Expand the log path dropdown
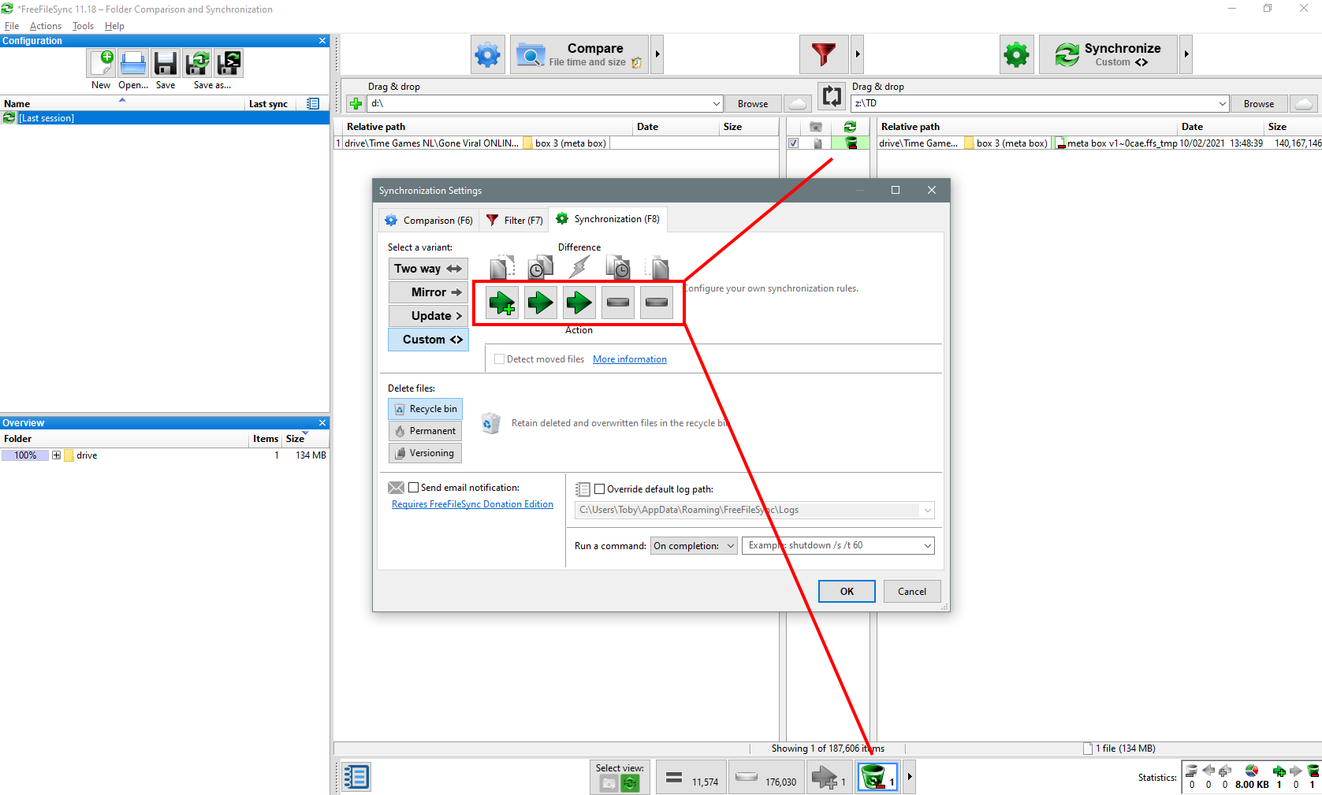The image size is (1322, 795). [927, 511]
